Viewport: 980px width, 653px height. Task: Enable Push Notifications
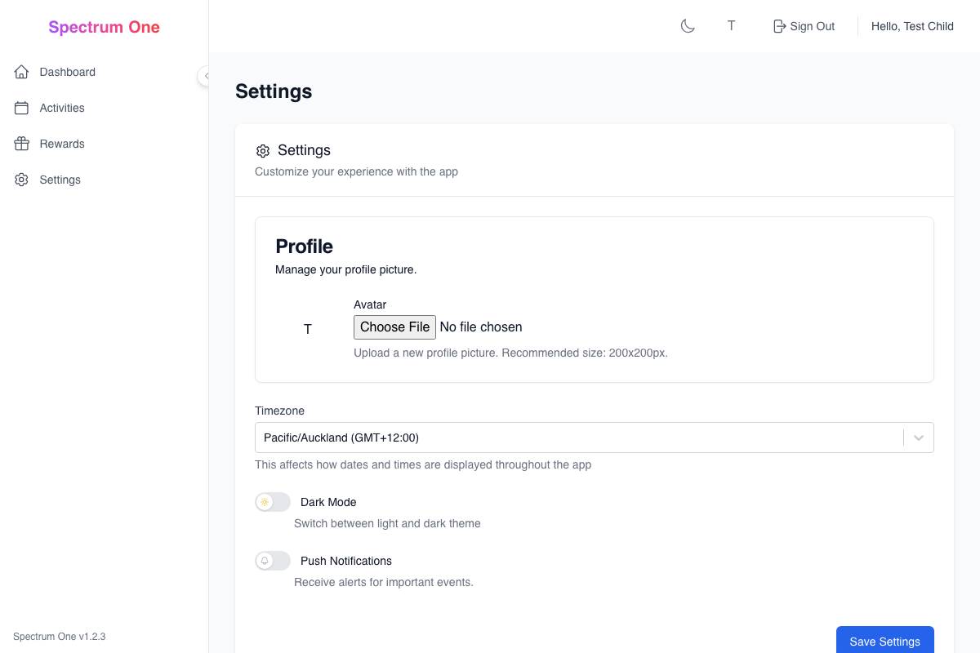(272, 561)
